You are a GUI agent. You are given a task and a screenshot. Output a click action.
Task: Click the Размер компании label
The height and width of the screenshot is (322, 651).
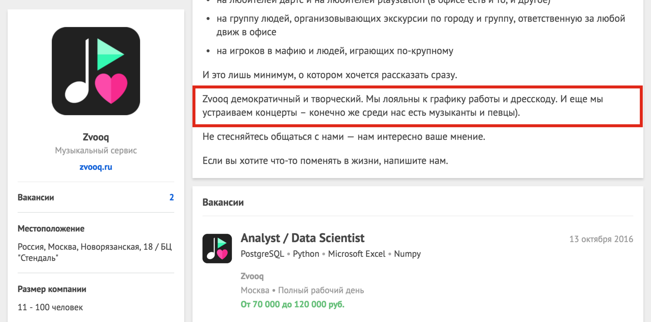pyautogui.click(x=52, y=289)
